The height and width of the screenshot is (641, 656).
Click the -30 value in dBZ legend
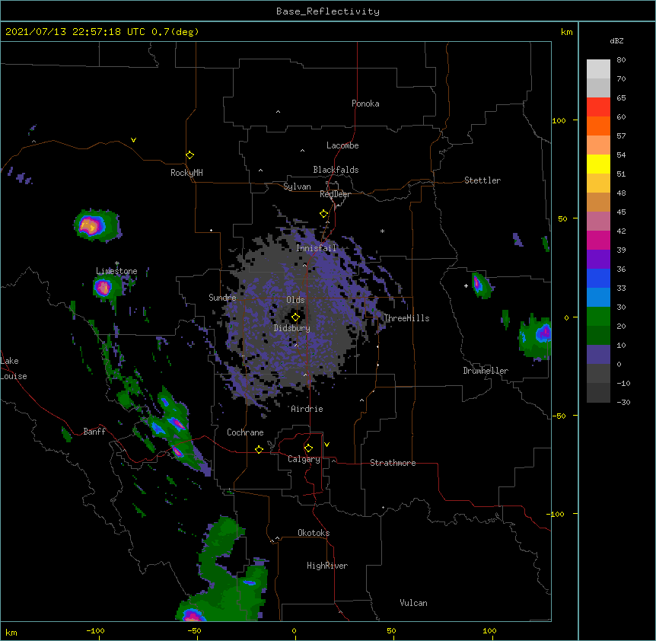623,403
